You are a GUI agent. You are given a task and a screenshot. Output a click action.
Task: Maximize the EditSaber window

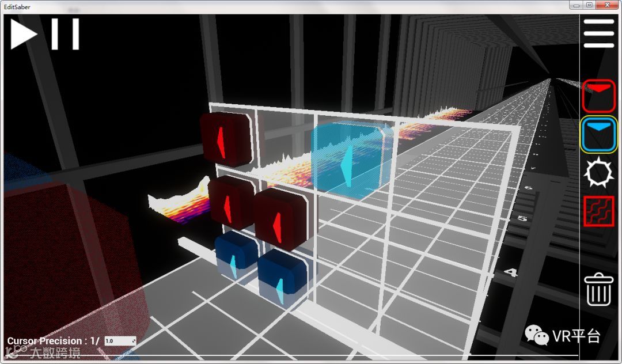pyautogui.click(x=590, y=5)
